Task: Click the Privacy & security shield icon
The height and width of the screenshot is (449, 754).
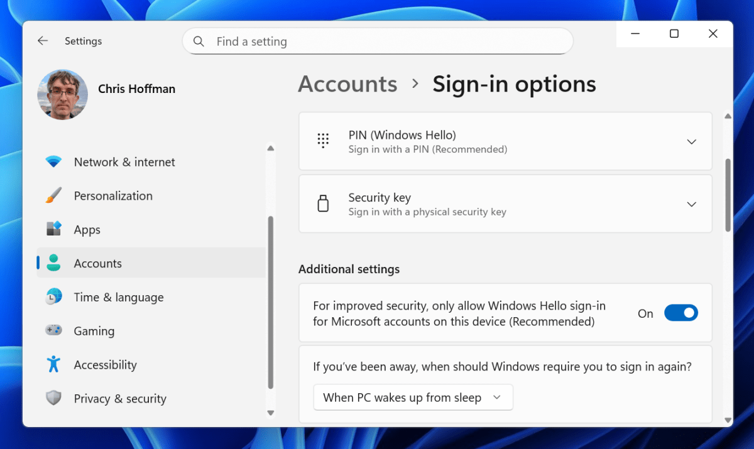Action: [x=54, y=399]
